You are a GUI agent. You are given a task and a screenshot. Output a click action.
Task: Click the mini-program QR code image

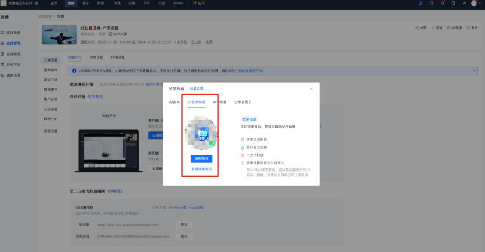[201, 133]
